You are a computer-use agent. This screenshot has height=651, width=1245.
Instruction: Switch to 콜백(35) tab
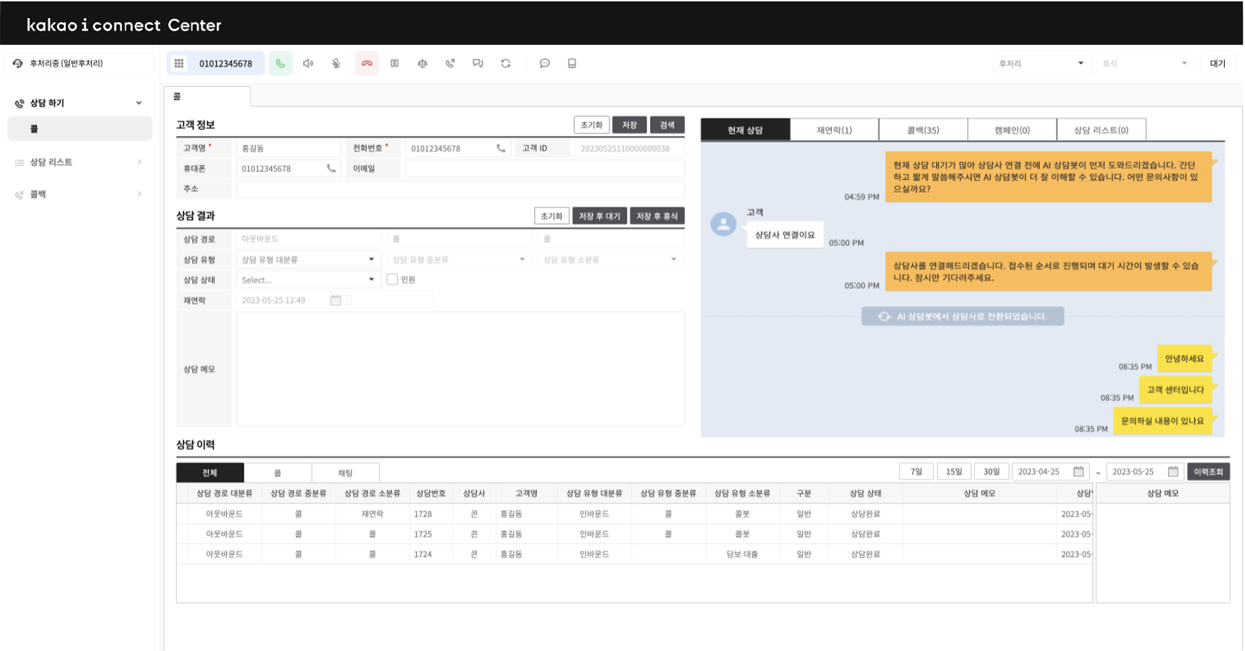[x=923, y=130]
